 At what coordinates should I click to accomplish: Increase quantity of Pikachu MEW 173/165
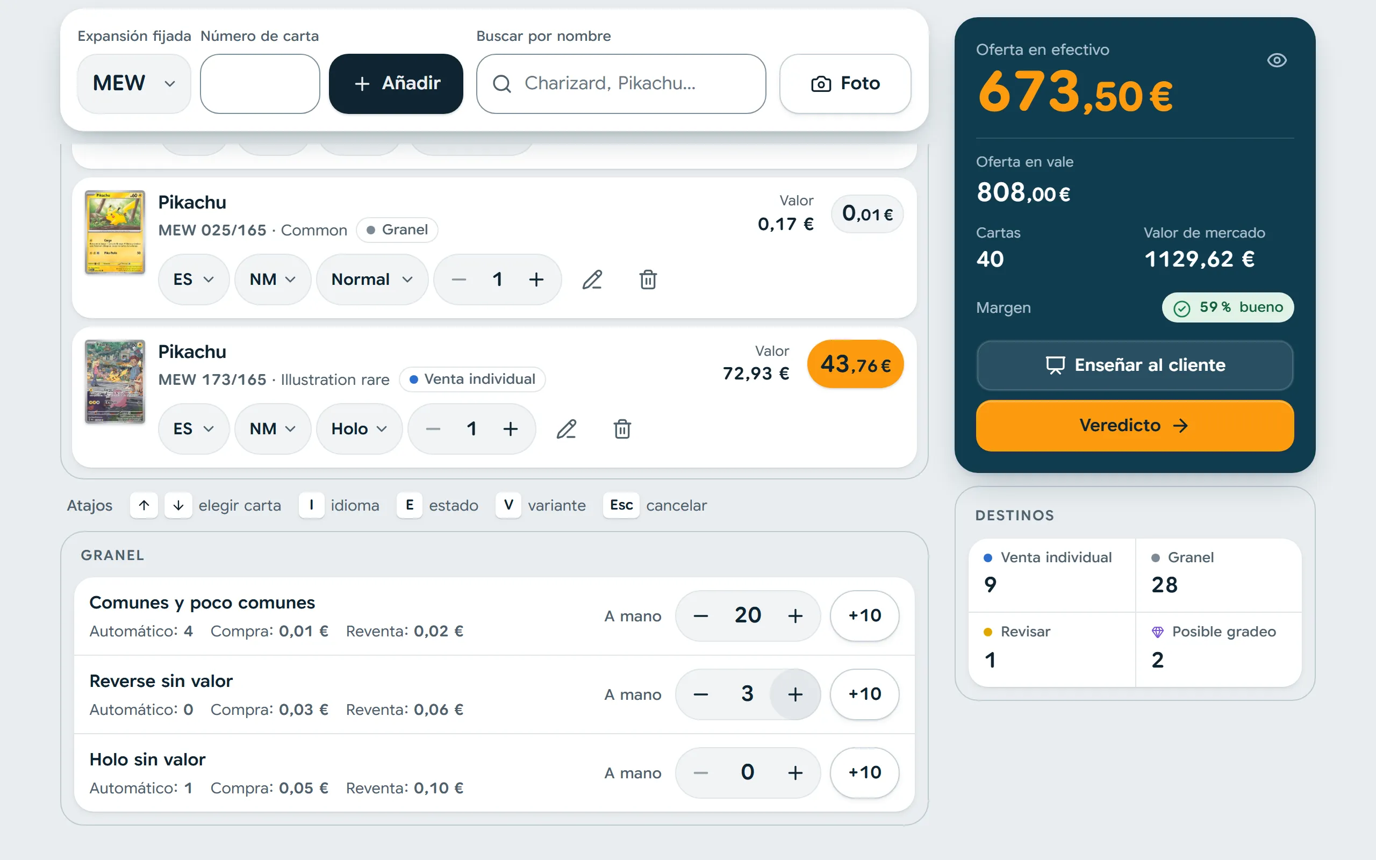pyautogui.click(x=511, y=429)
